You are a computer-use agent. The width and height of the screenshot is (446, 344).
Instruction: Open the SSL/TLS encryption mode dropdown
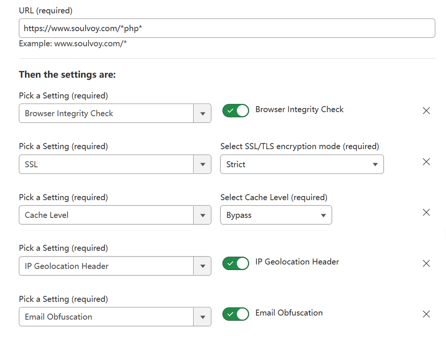(302, 164)
